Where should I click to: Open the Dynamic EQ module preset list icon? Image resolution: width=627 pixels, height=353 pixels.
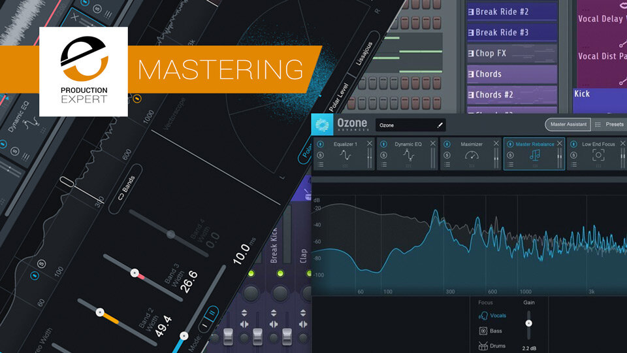point(384,165)
